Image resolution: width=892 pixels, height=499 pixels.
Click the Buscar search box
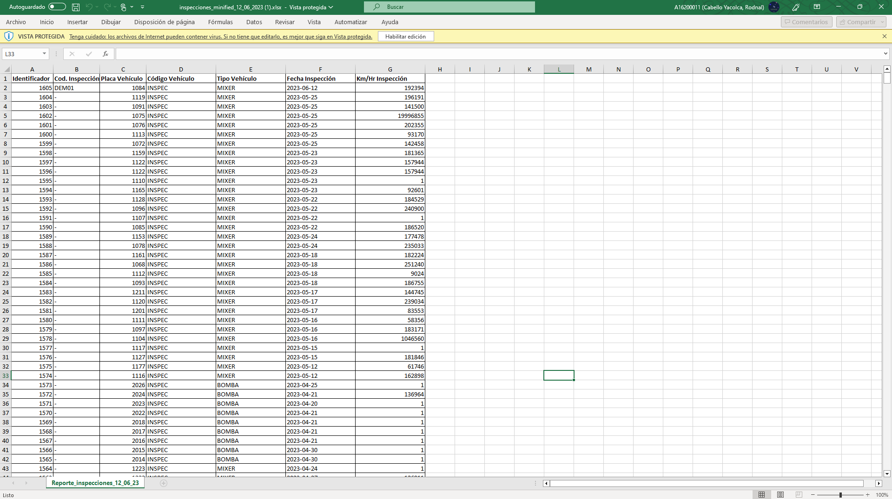[x=449, y=7]
